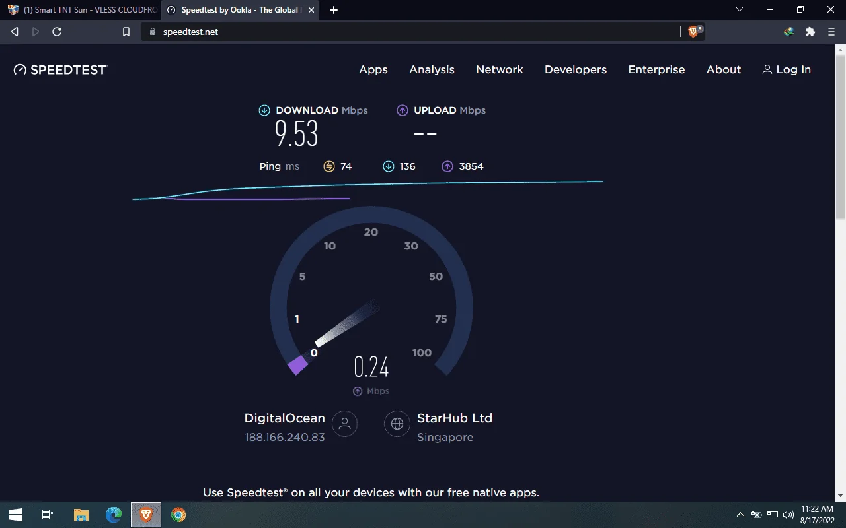Open File Explorer from taskbar

pos(81,515)
